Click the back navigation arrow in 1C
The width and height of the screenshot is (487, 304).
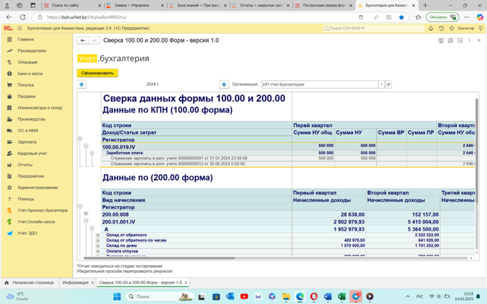(x=82, y=40)
